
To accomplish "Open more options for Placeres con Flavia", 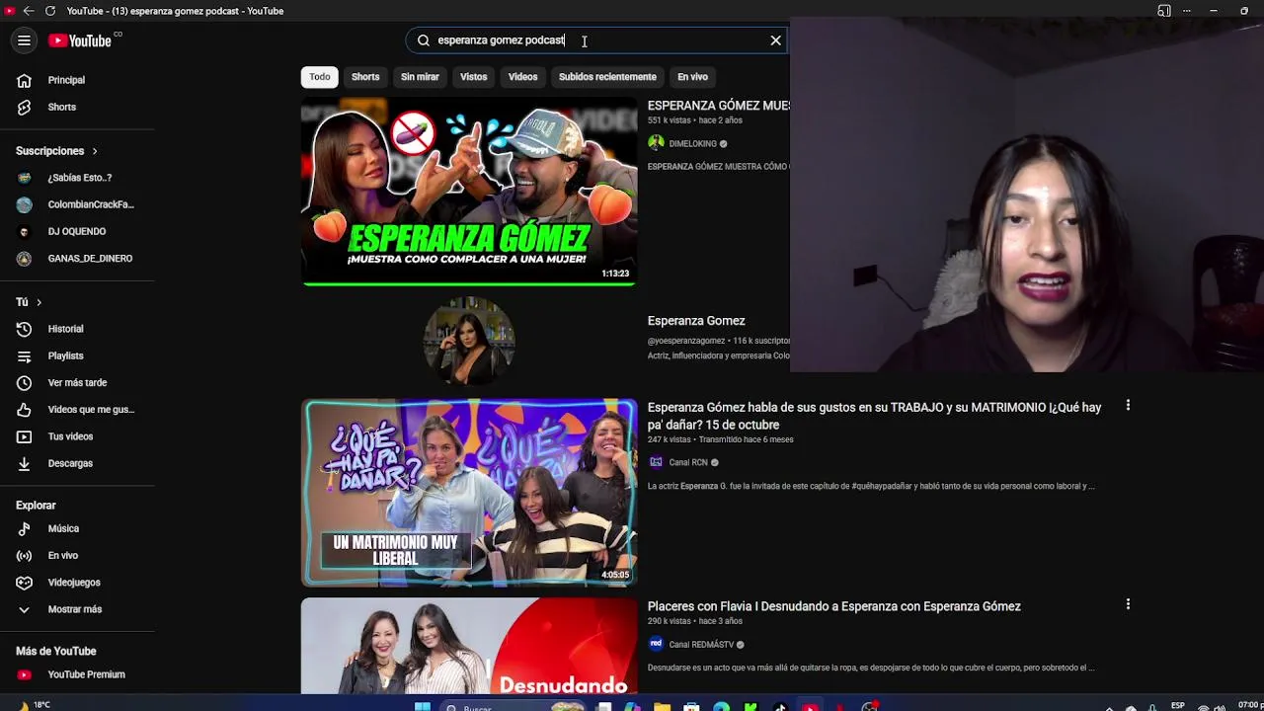I will pyautogui.click(x=1128, y=604).
